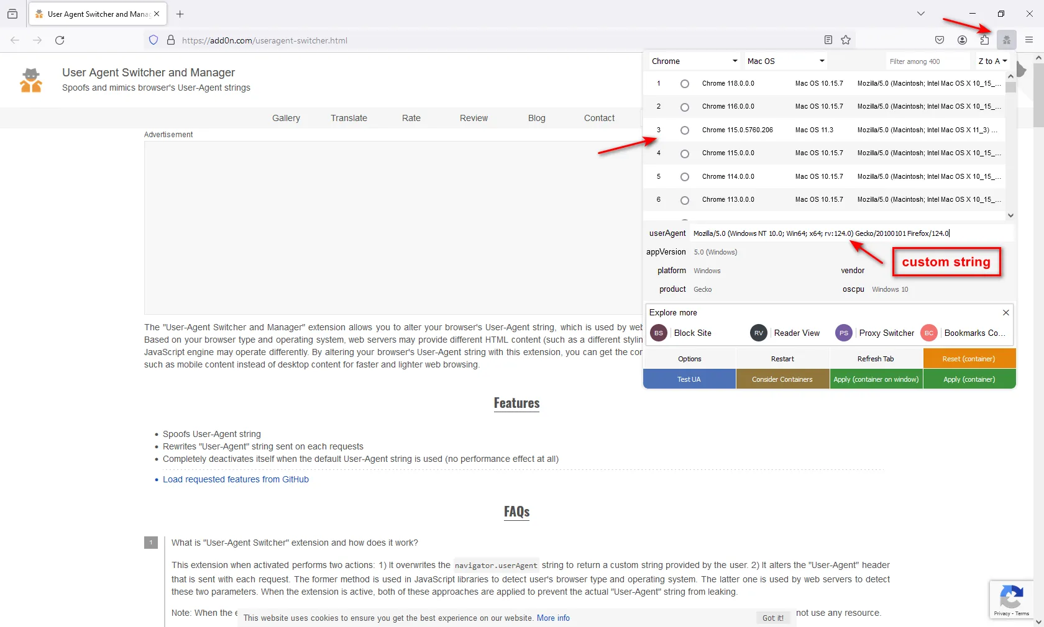The image size is (1044, 627).
Task: Toggle reader view icon in address bar
Action: point(828,40)
